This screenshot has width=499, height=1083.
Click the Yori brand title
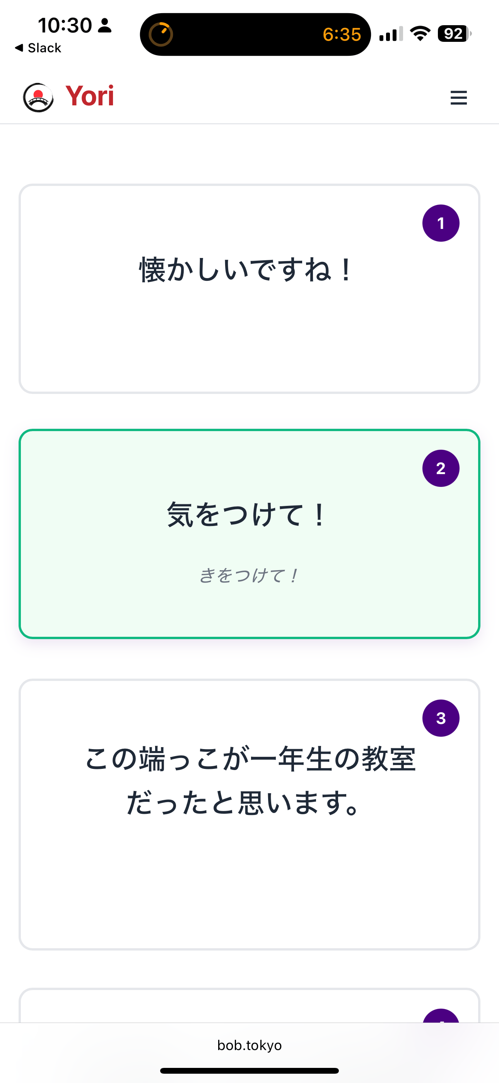[x=89, y=96]
